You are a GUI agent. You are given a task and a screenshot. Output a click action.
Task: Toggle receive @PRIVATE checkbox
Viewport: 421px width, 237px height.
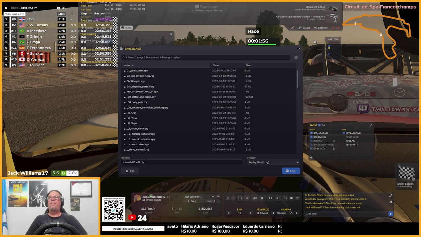(311, 148)
